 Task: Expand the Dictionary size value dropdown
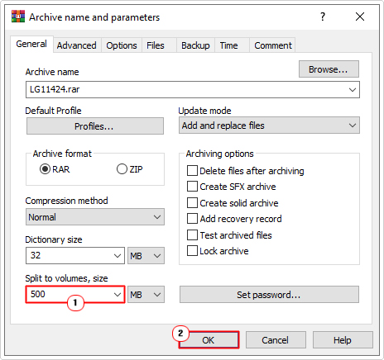tap(118, 256)
